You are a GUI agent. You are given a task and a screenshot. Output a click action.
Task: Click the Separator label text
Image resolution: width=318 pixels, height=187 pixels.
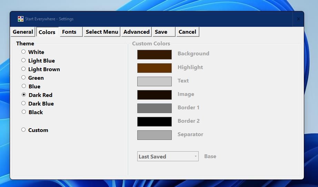click(190, 134)
